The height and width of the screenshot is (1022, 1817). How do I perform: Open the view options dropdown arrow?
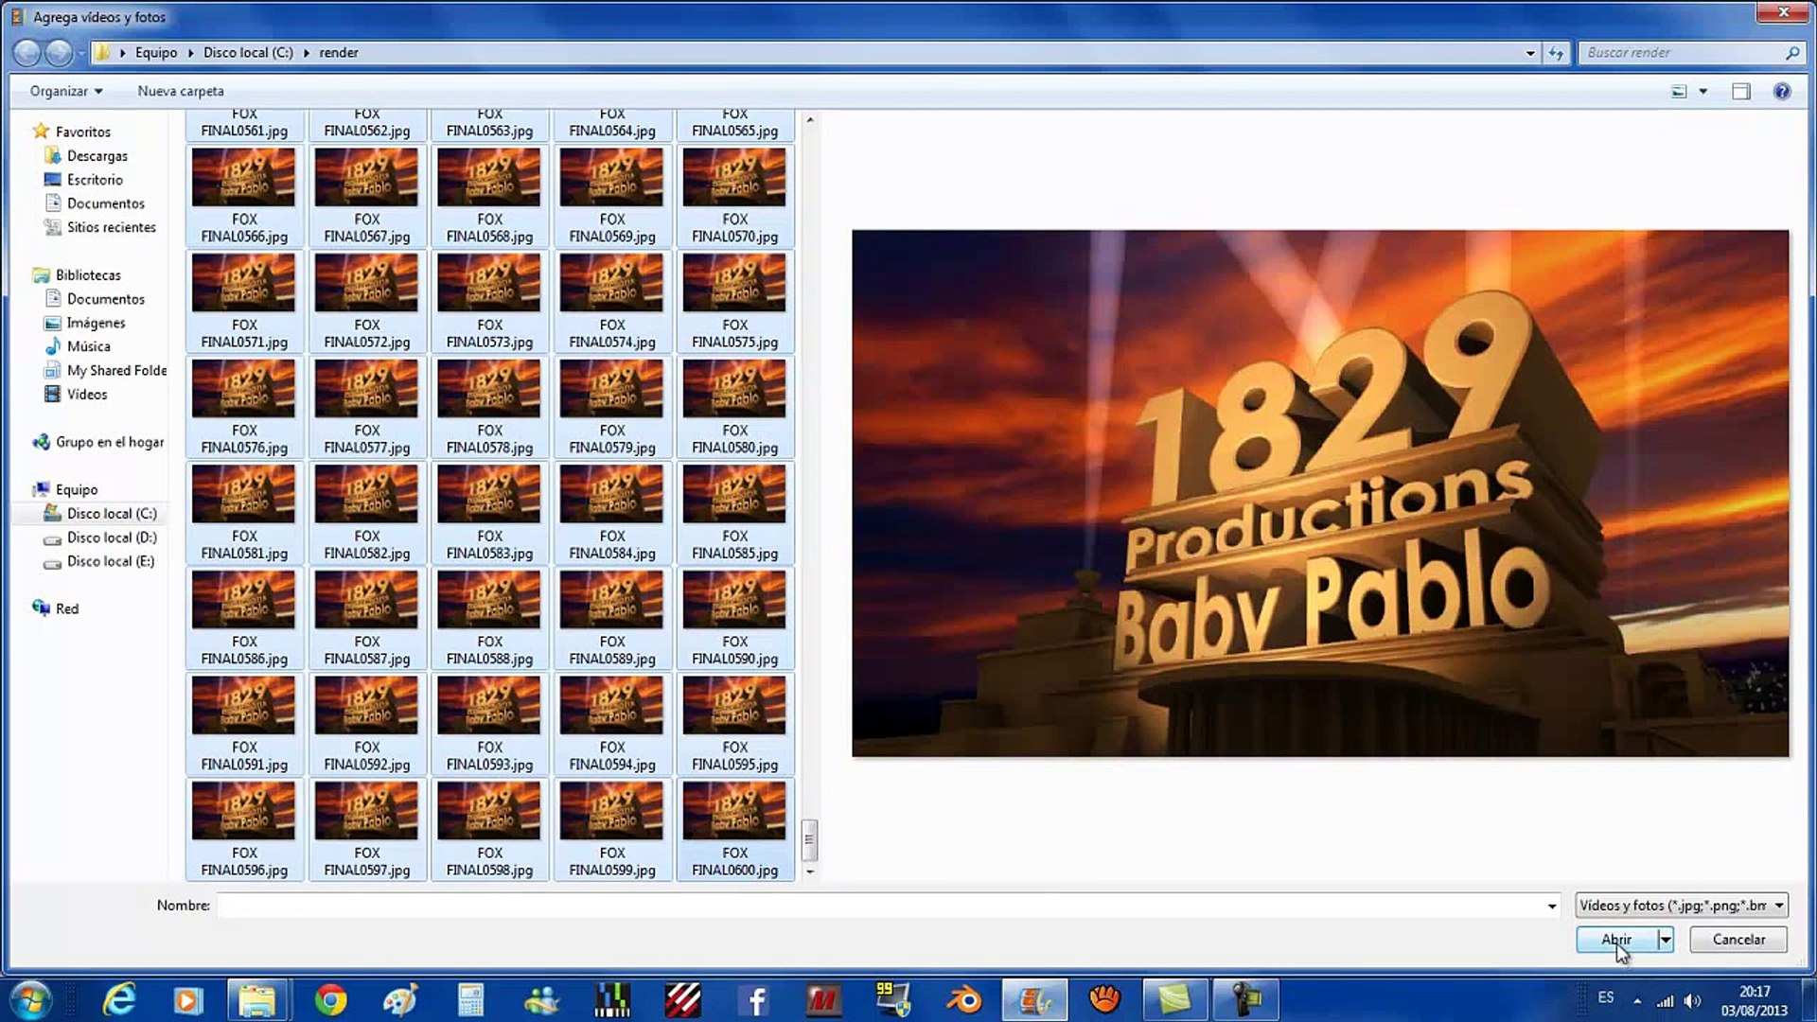(x=1702, y=92)
